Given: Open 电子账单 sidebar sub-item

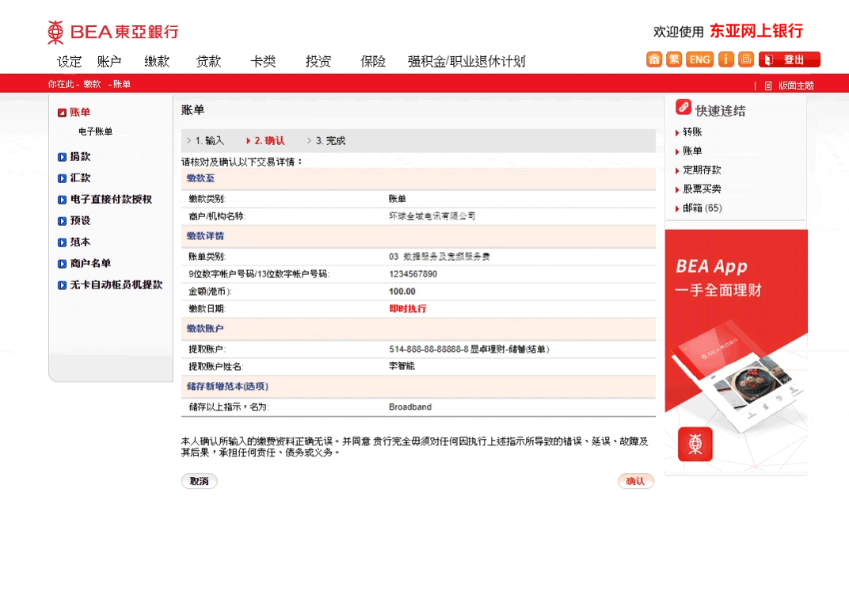Looking at the screenshot, I should tap(95, 132).
